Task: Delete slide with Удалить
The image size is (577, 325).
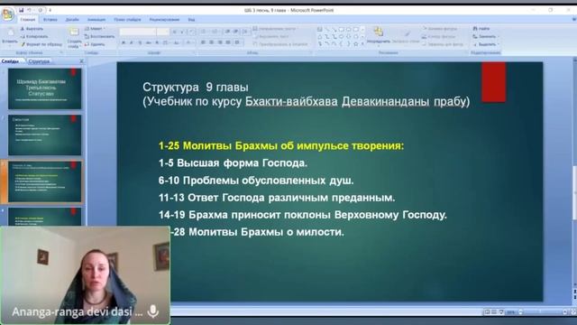Action: tap(95, 44)
